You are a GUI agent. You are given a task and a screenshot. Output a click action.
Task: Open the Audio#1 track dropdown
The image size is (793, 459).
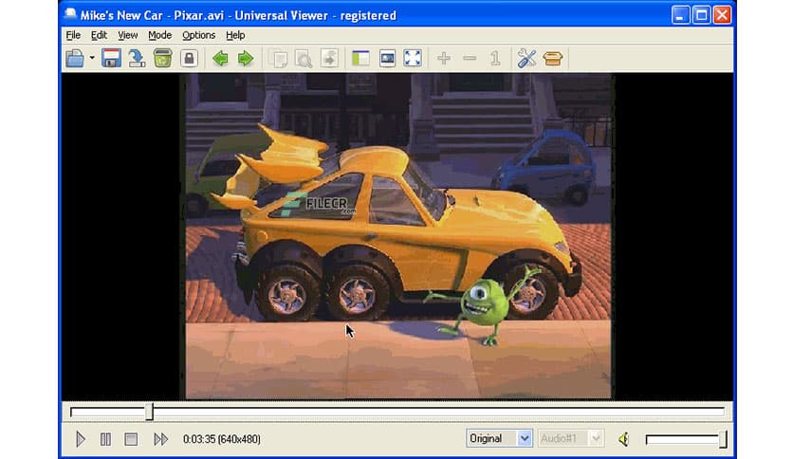pos(570,438)
